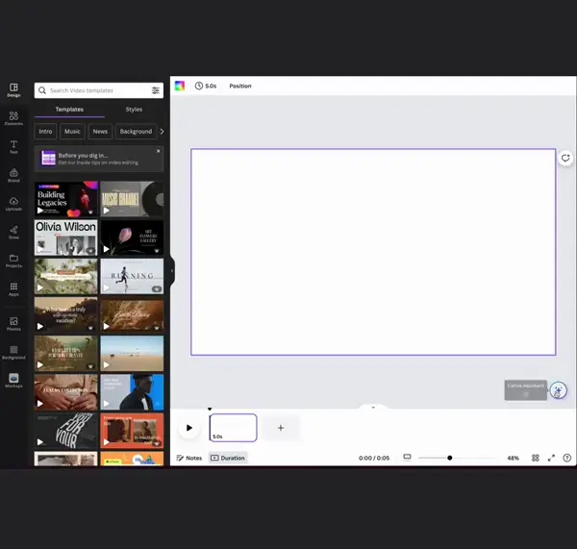Collapse the templates side panel handle

click(x=172, y=272)
